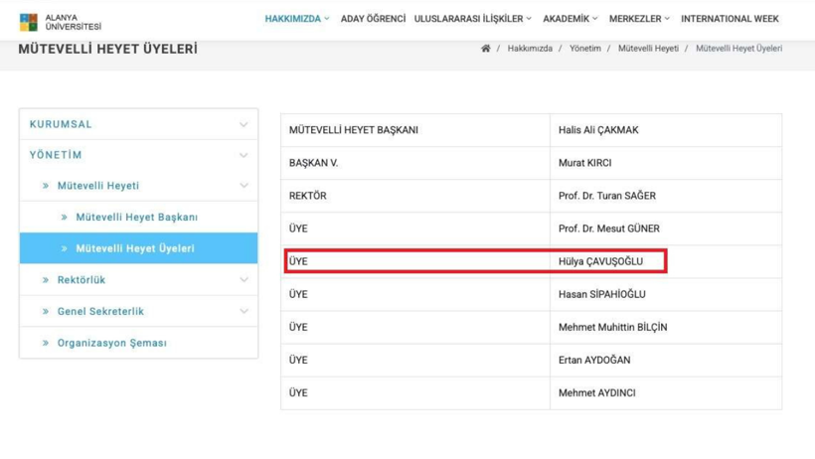The height and width of the screenshot is (459, 815).
Task: Open INTERNATIONAL WEEK page
Action: point(730,19)
